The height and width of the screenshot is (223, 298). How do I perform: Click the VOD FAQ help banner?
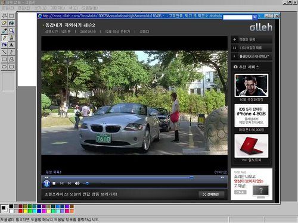tap(252, 184)
